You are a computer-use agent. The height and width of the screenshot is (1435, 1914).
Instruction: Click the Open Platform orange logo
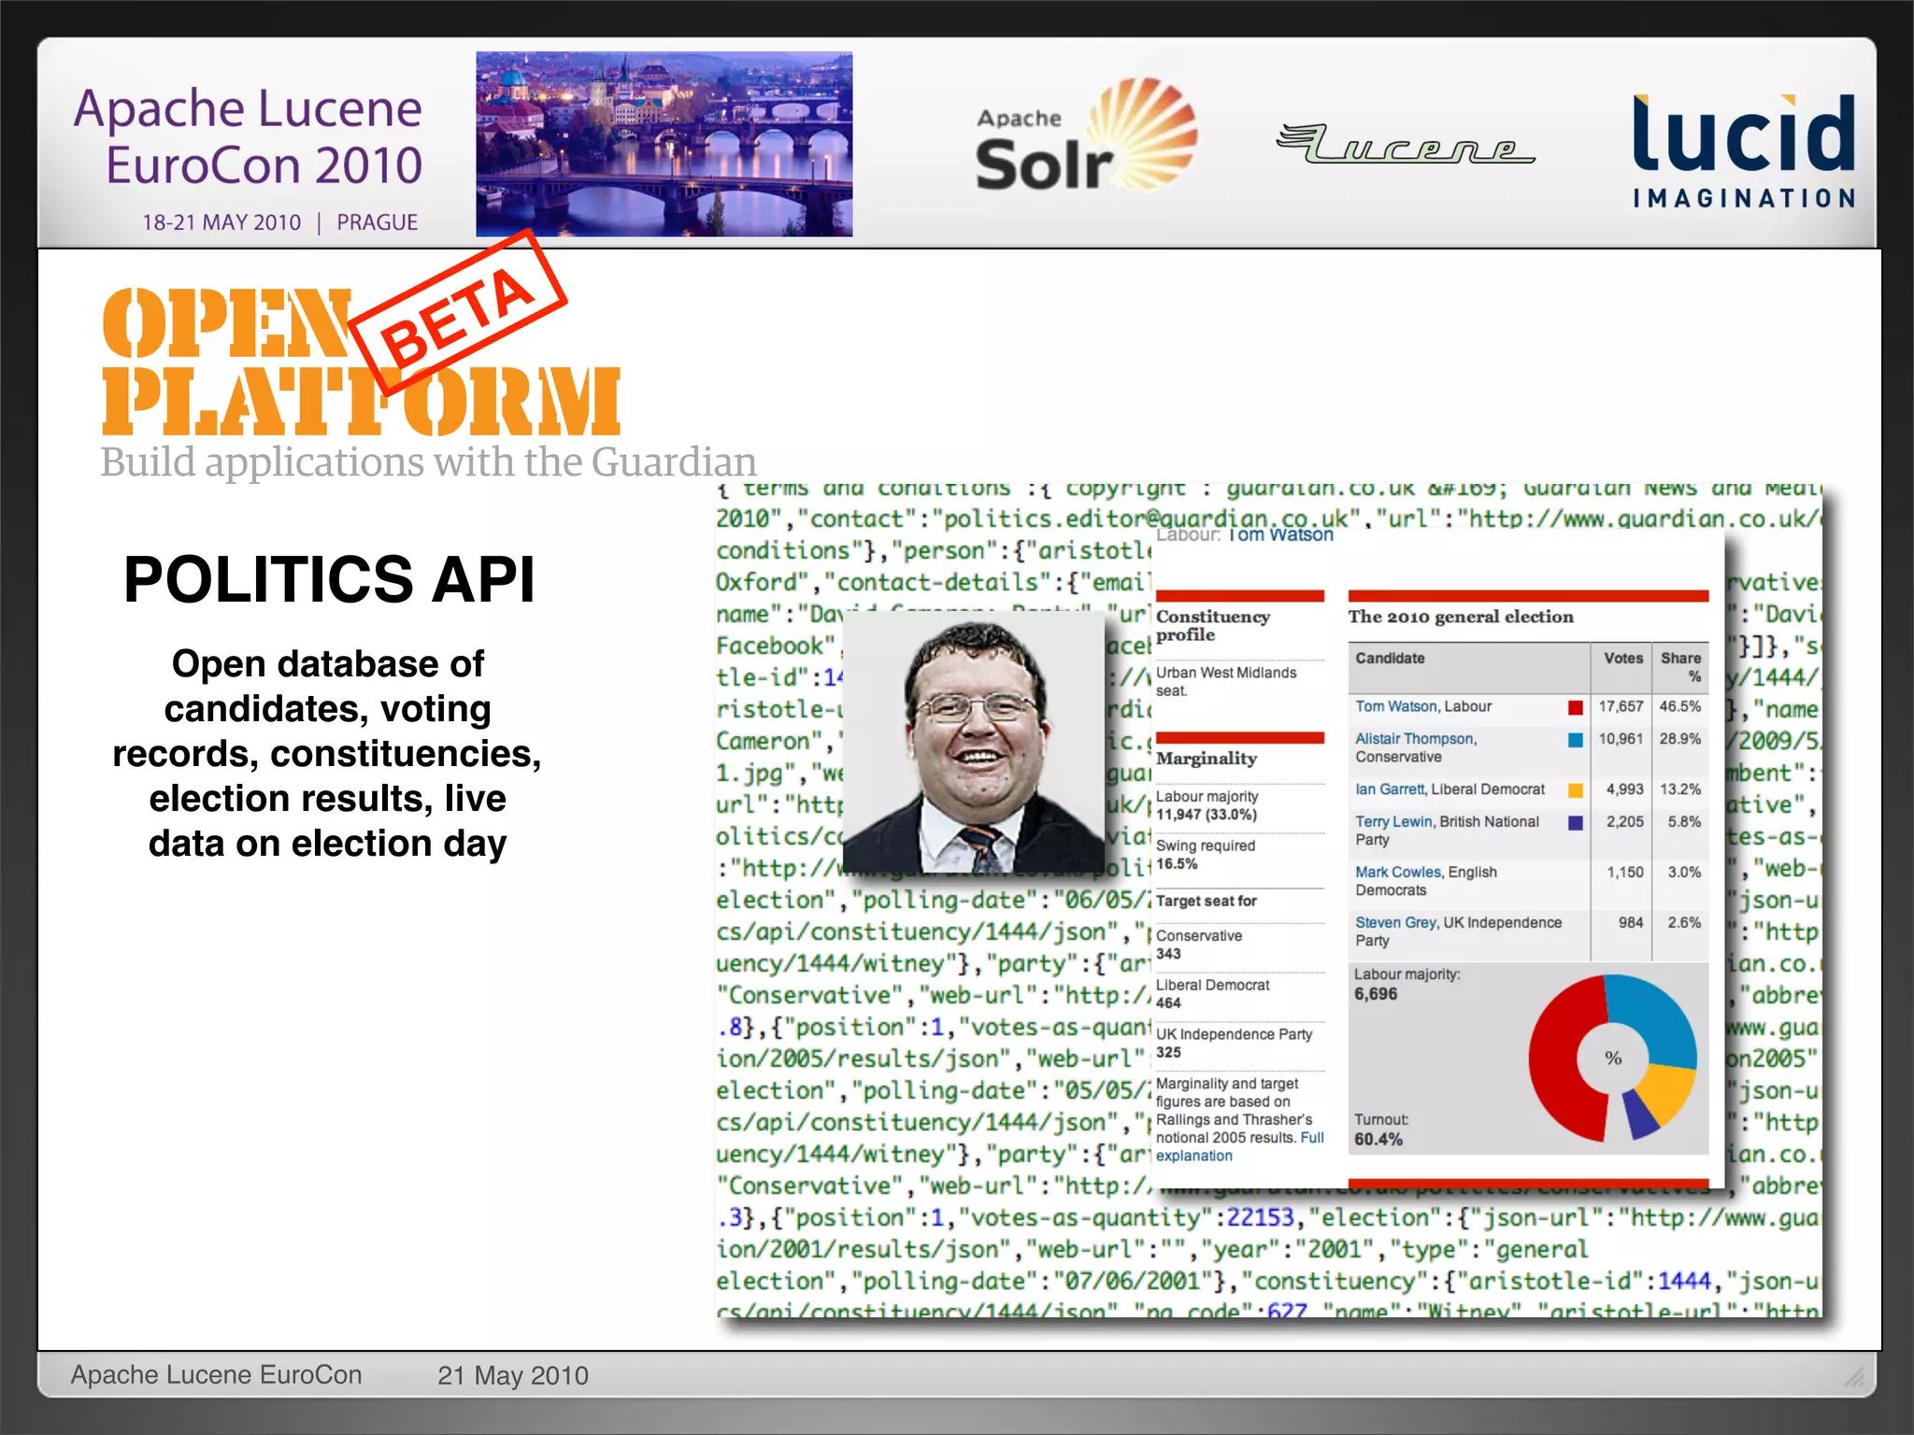(x=361, y=362)
